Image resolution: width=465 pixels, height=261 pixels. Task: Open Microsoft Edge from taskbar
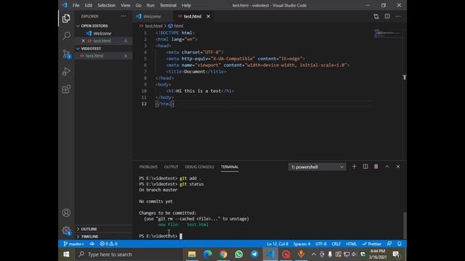click(207, 254)
